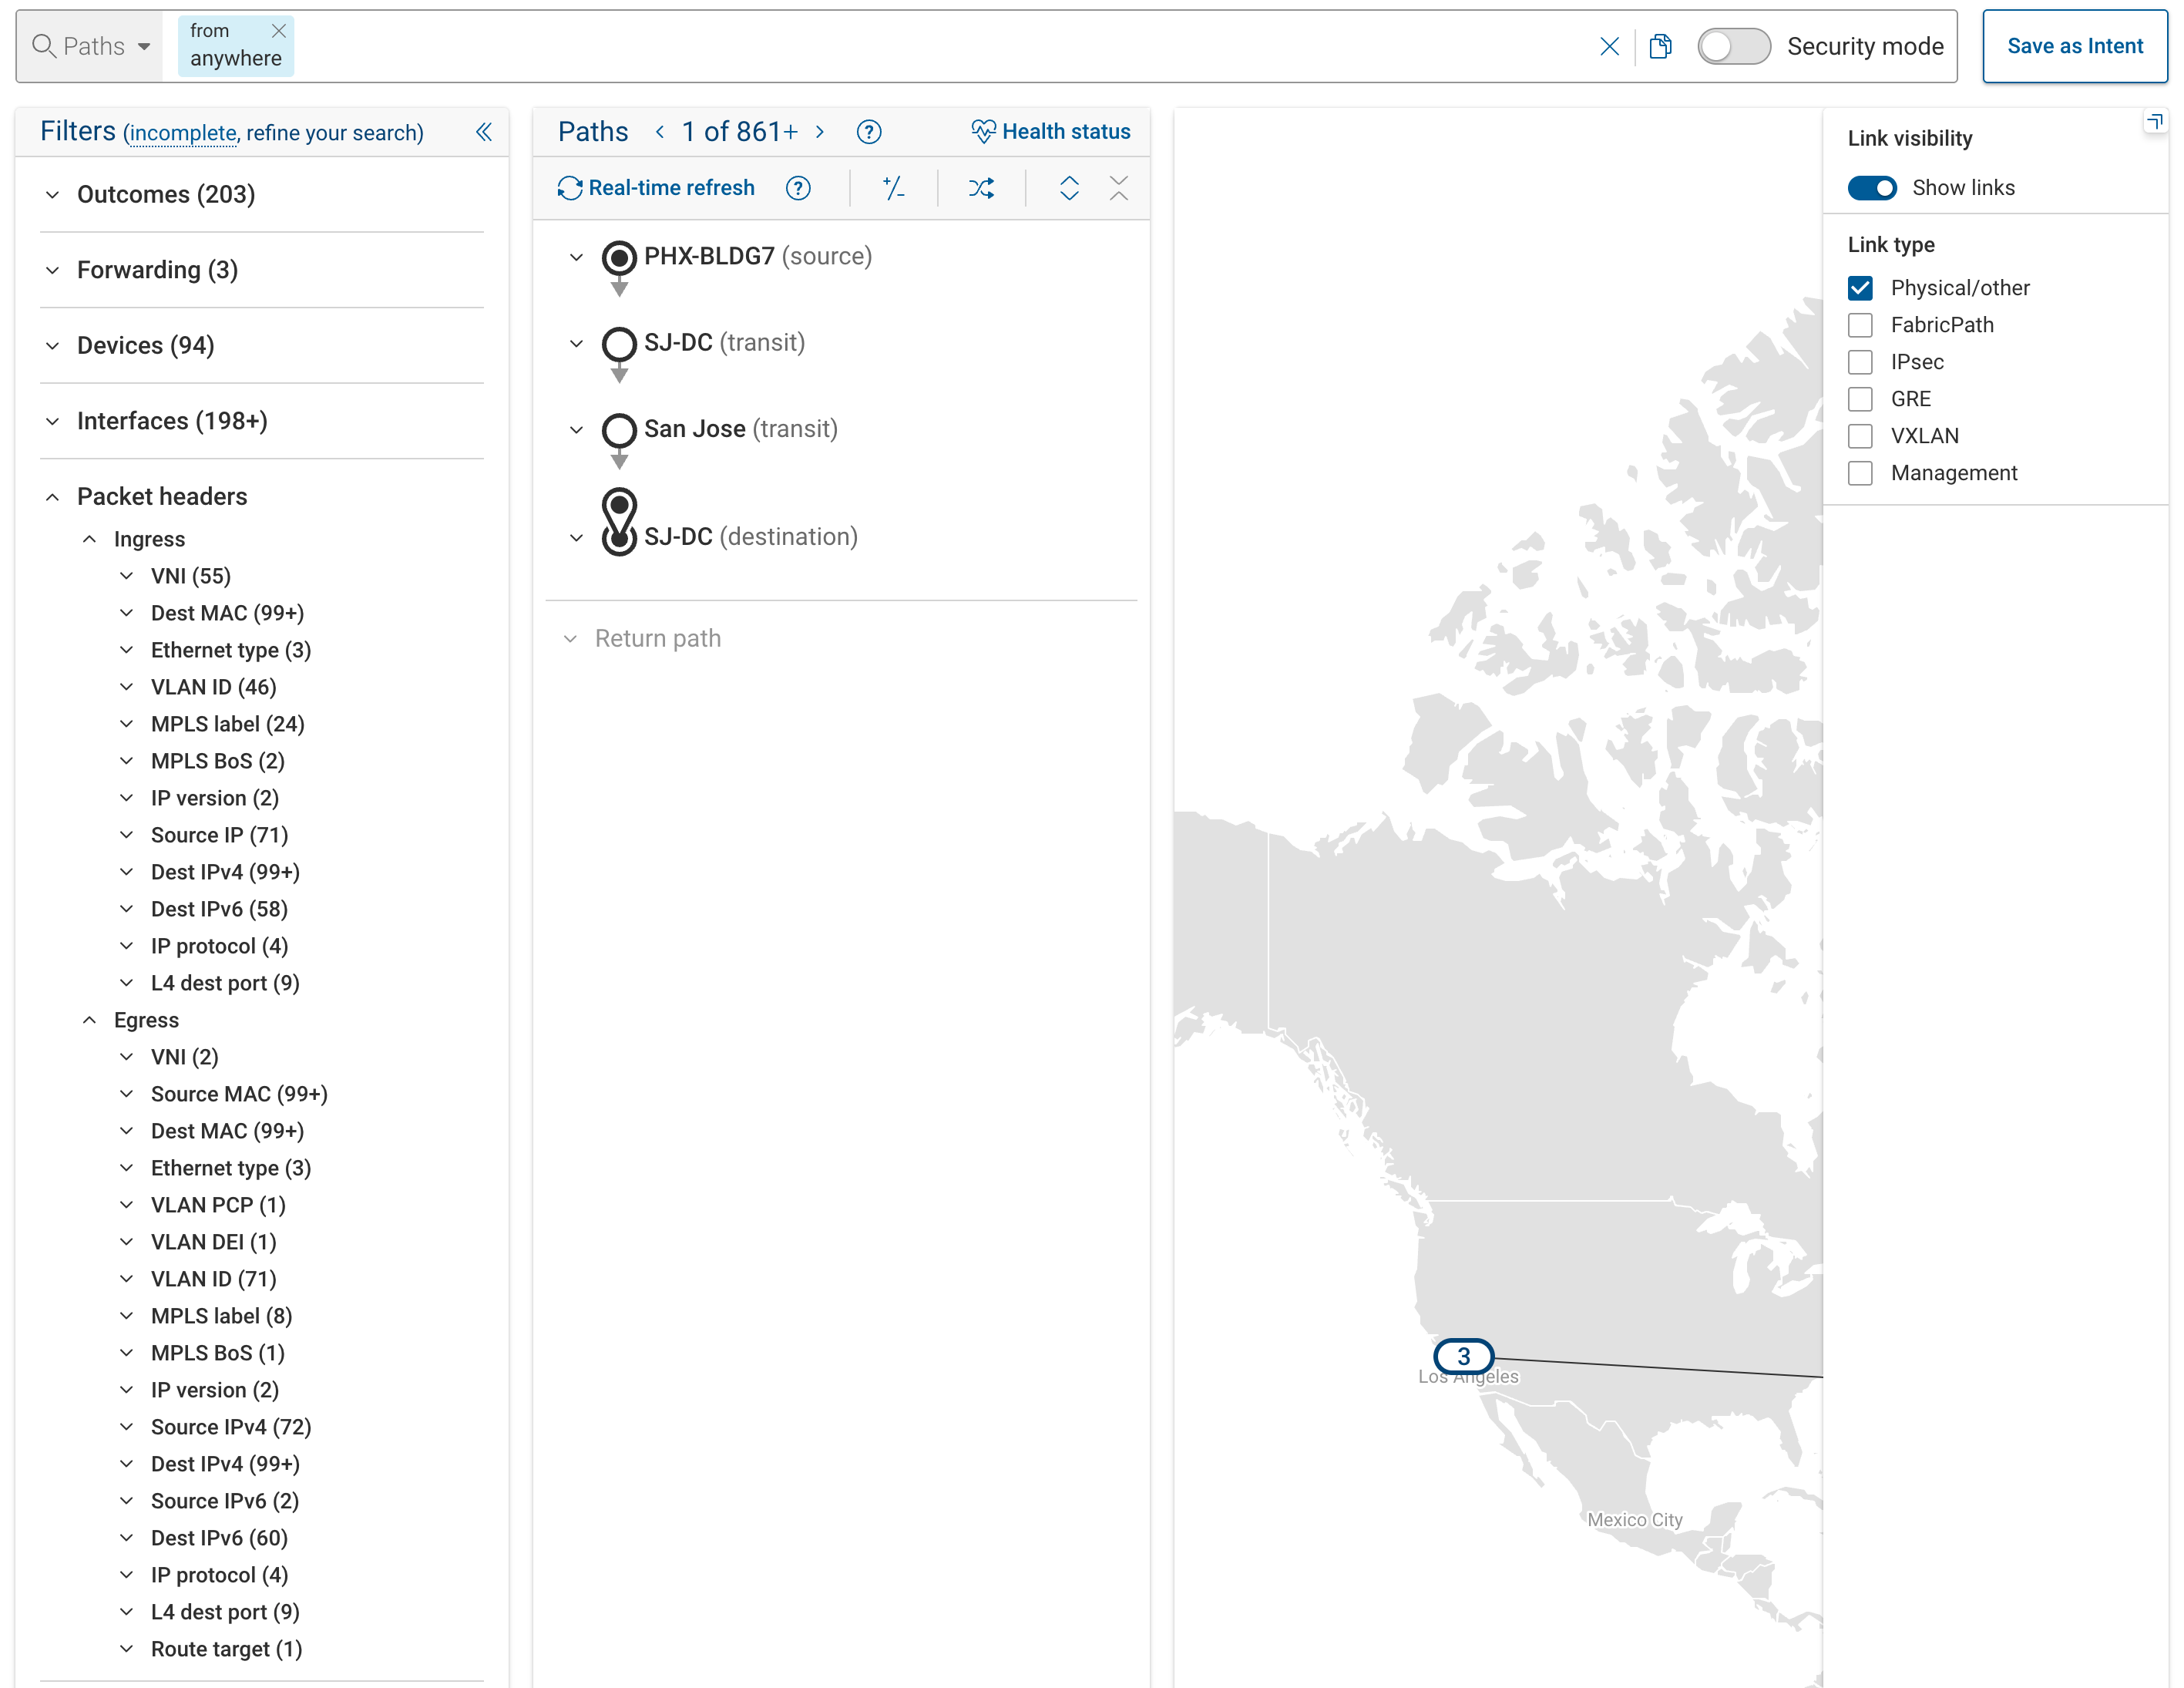Expand Egress MPLS BoS (1) filter
2184x1688 pixels.
coord(126,1353)
